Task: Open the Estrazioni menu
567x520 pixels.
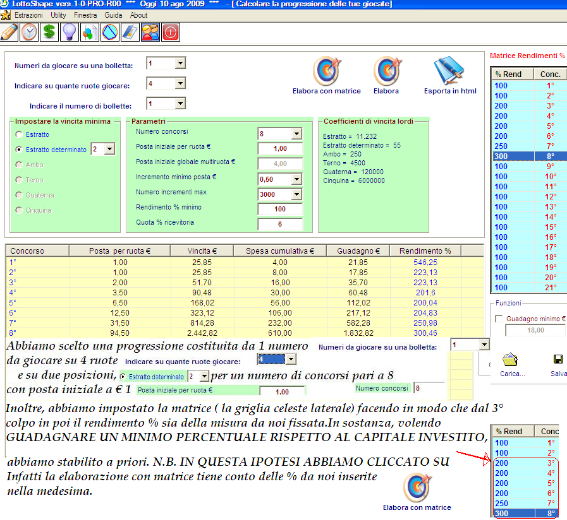Action: click(28, 15)
